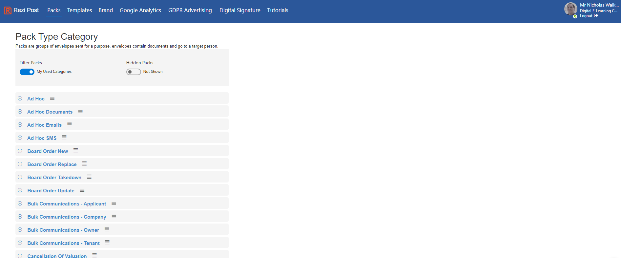The width and height of the screenshot is (621, 258).
Task: Expand Bulk Communications - Applicant category
Action: tap(20, 204)
